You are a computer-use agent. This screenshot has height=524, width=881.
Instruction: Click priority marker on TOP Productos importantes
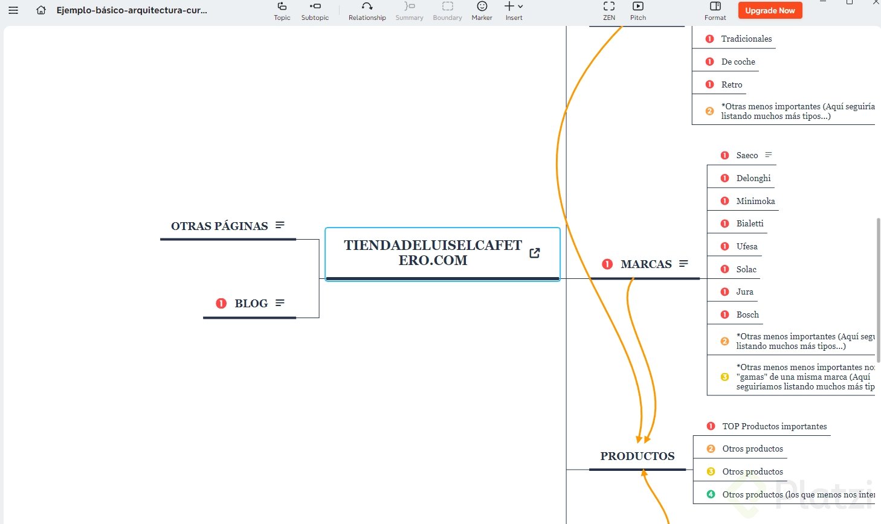[711, 426]
